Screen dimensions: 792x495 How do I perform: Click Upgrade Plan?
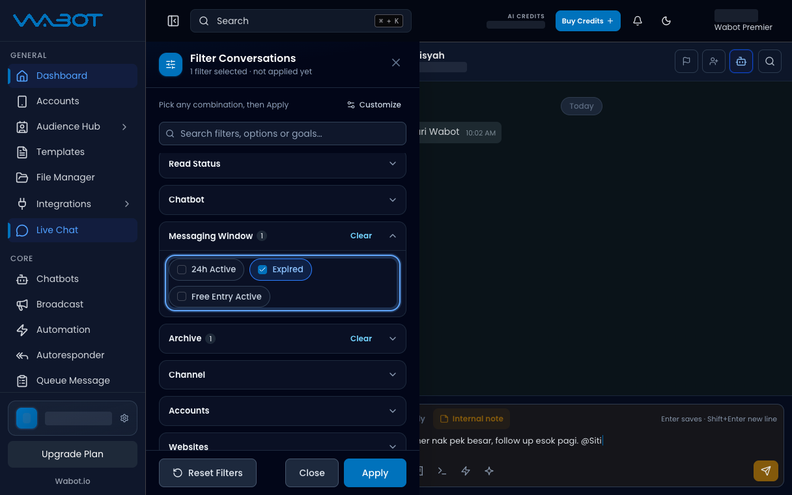pyautogui.click(x=72, y=454)
